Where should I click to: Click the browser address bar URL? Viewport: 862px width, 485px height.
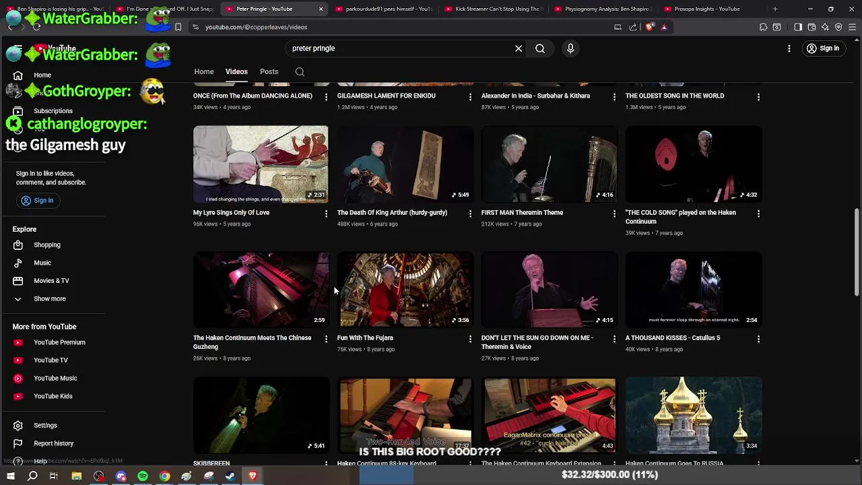256,27
